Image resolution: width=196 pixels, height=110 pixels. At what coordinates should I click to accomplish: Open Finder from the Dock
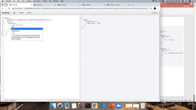(53, 106)
